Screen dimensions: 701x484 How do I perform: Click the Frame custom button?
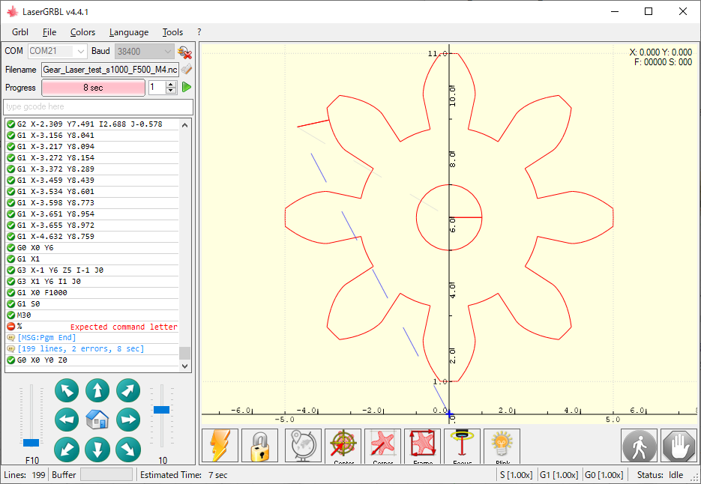[x=423, y=446]
